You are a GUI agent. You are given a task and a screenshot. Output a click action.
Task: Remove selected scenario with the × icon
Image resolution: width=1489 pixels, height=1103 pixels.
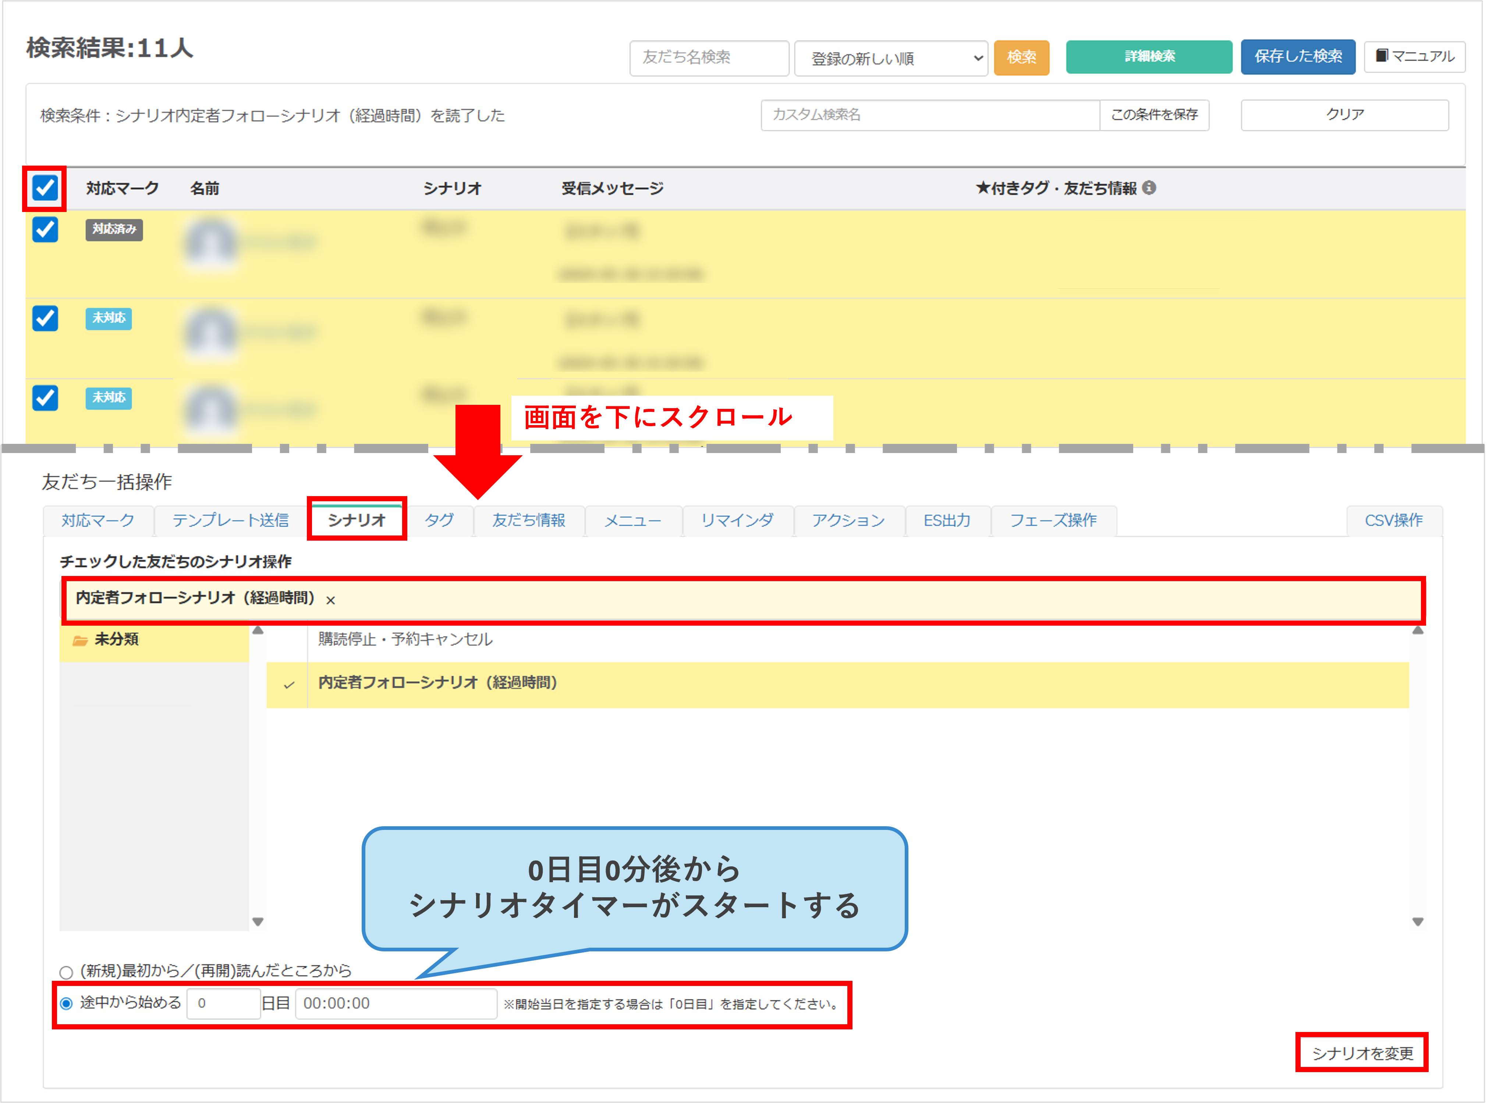pyautogui.click(x=330, y=600)
